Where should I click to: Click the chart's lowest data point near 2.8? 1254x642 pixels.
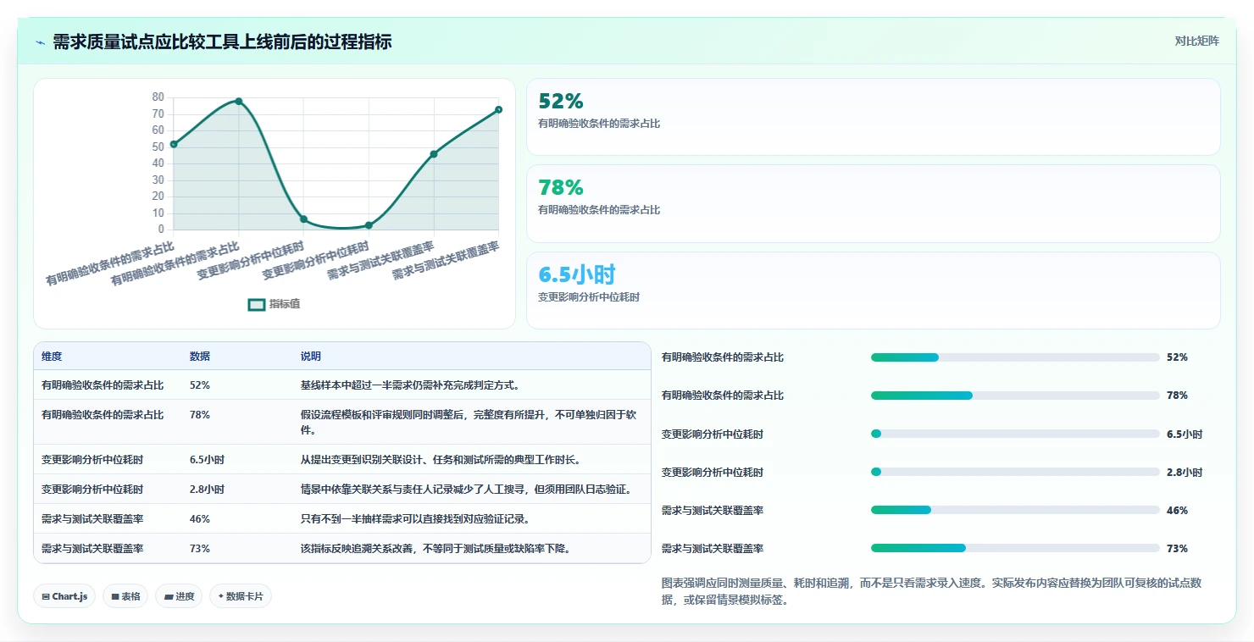pyautogui.click(x=369, y=225)
